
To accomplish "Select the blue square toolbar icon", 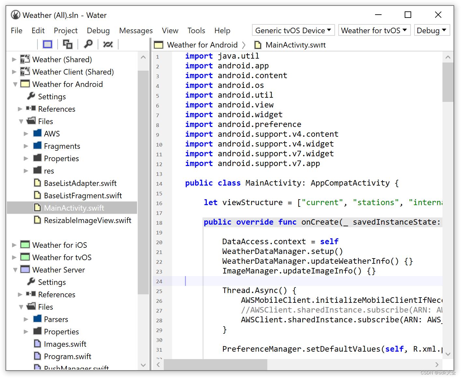I will pos(47,44).
